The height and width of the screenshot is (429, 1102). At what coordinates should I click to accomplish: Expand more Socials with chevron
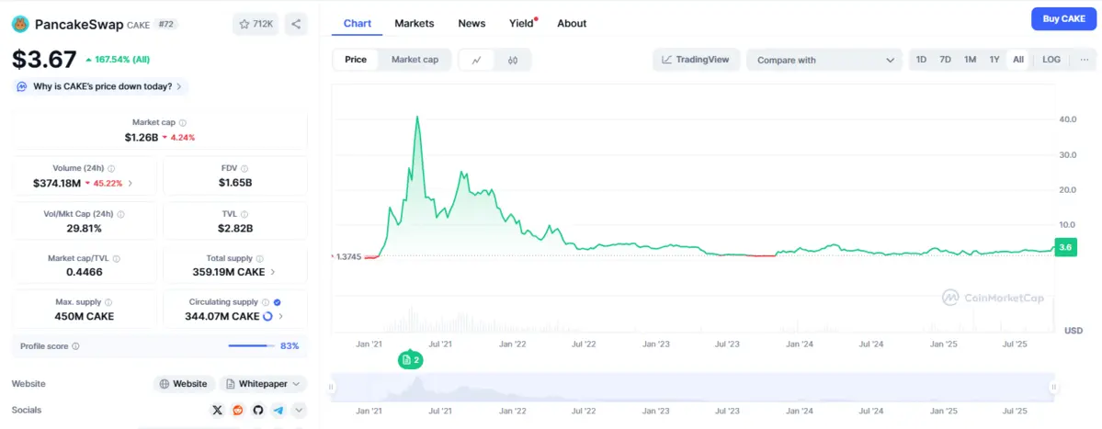[x=299, y=410]
